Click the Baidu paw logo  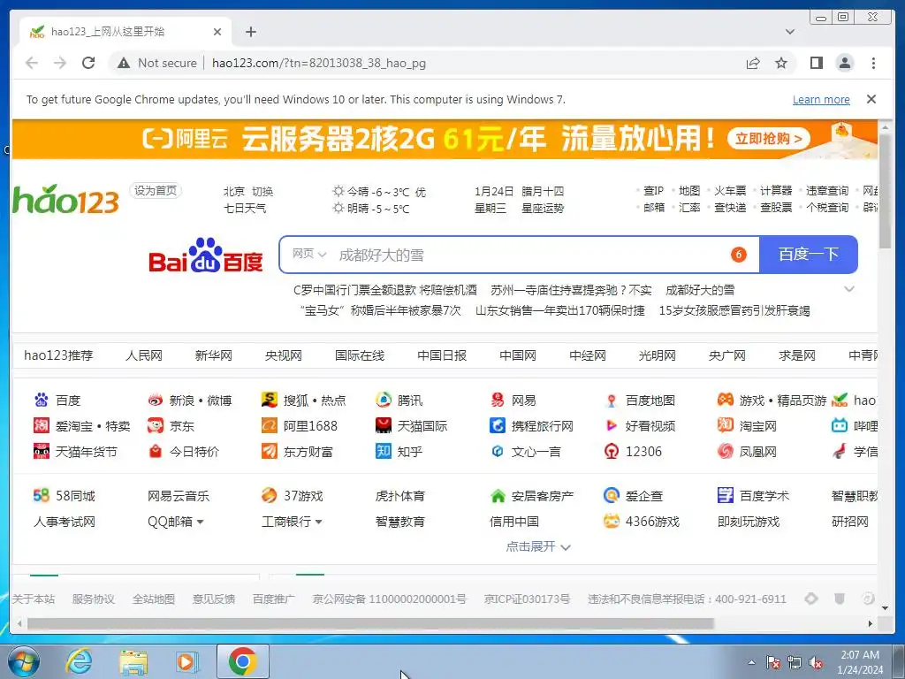coord(205,255)
